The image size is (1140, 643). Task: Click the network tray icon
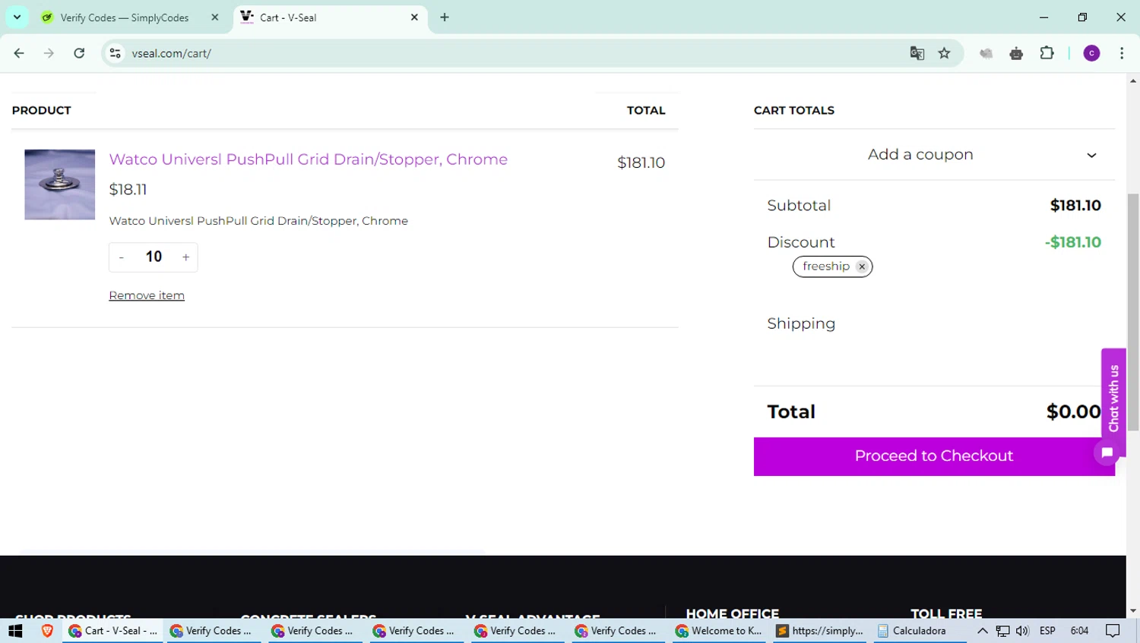point(1003,631)
